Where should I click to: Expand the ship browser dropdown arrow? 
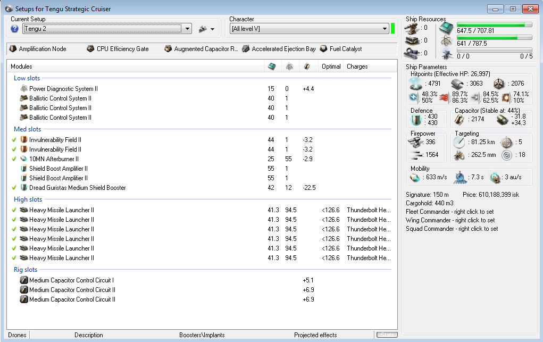point(212,29)
